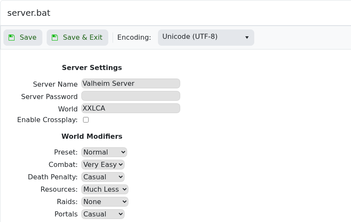Click the Death Penalty label
The height and width of the screenshot is (222, 351).
click(x=53, y=177)
